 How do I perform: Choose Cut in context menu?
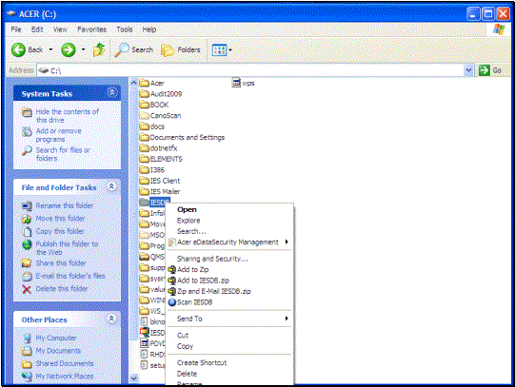pos(183,336)
